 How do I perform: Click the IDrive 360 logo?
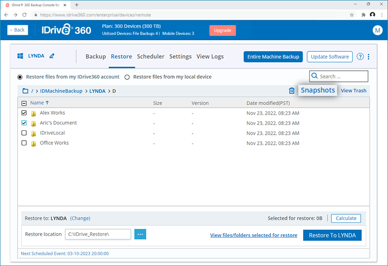pos(66,30)
